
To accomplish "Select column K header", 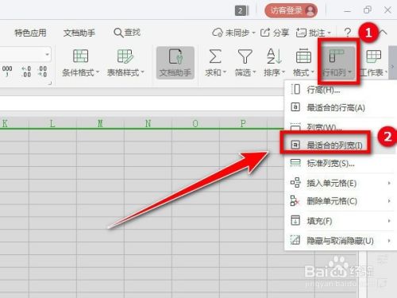I will pos(14,123).
